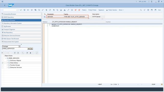This screenshot has height=92, width=164.
Task: Click the toolbar back arrow icon
Action: pos(28,10)
